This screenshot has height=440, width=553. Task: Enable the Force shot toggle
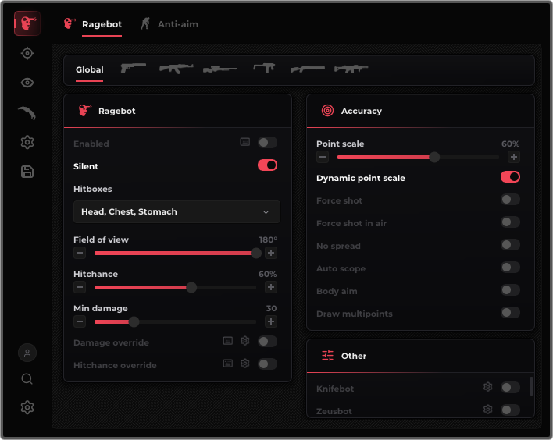coord(510,200)
